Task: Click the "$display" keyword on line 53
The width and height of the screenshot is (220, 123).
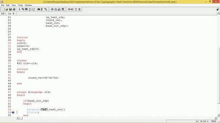Action: tap(33, 109)
